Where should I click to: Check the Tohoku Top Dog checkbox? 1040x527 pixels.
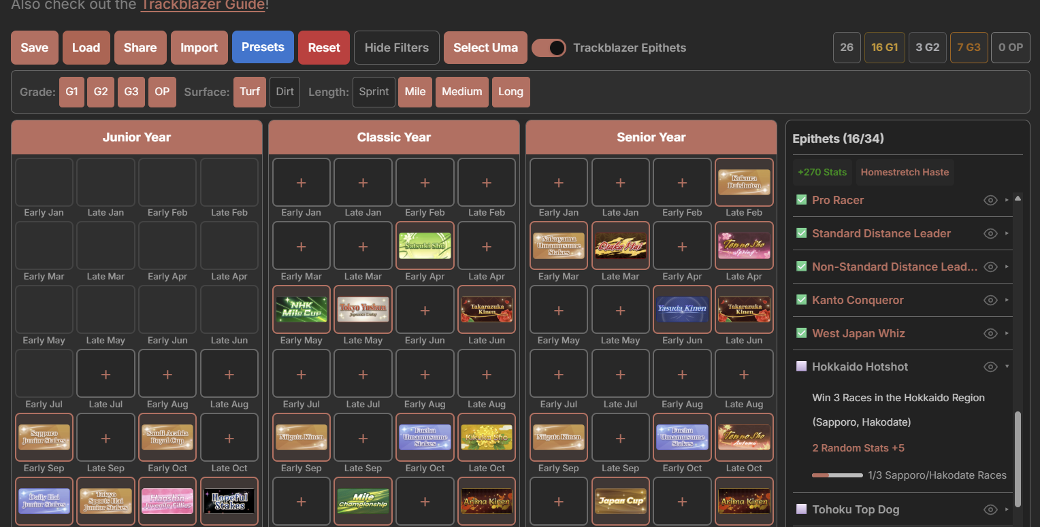tap(802, 509)
